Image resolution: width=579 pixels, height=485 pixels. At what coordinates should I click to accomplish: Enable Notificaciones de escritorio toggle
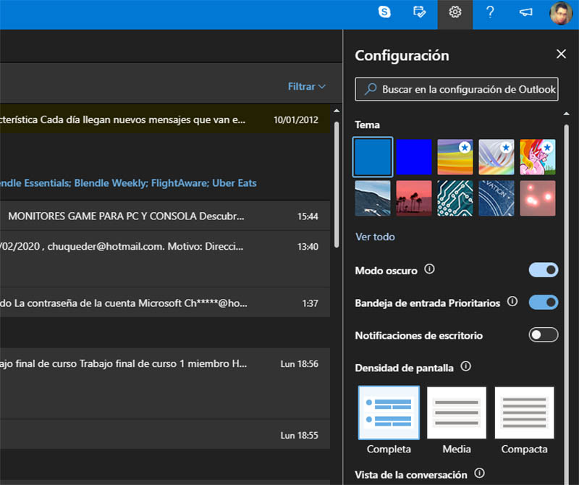[x=544, y=334]
